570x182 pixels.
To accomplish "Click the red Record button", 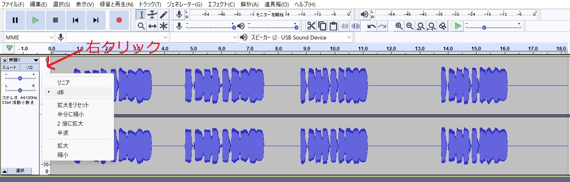I will tap(119, 20).
